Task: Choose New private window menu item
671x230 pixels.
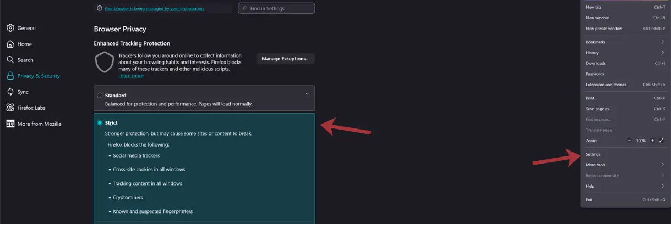Action: [x=604, y=29]
